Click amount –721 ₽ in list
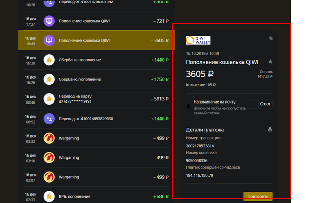Image resolution: width=322 pixels, height=203 pixels. (161, 21)
